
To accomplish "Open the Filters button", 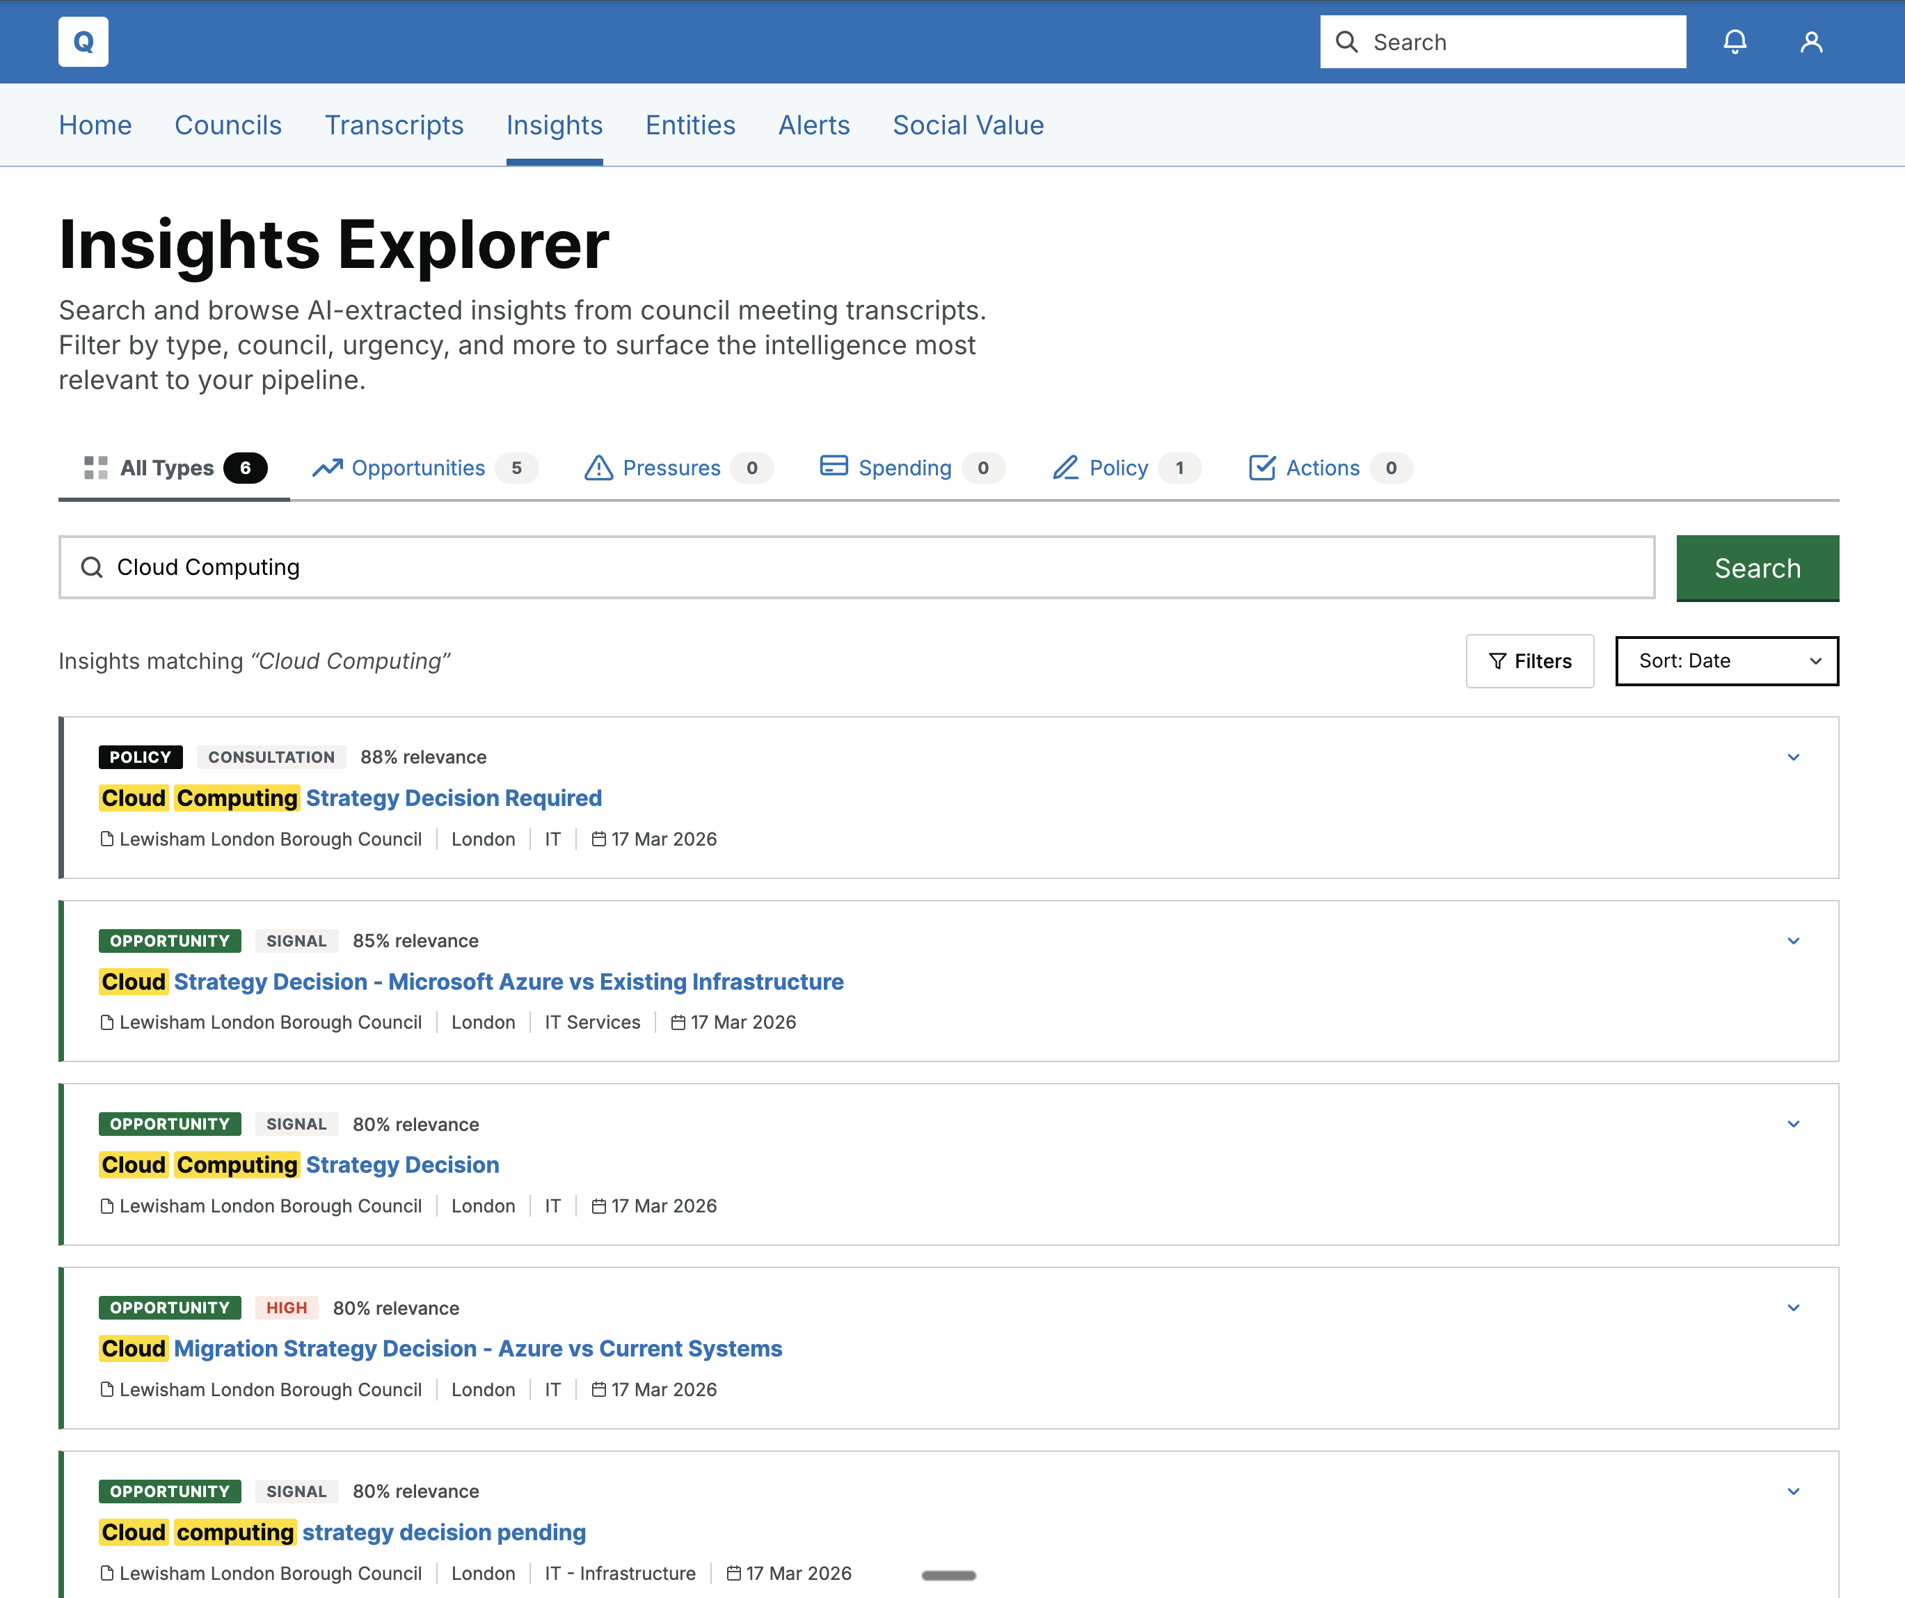I will point(1529,660).
